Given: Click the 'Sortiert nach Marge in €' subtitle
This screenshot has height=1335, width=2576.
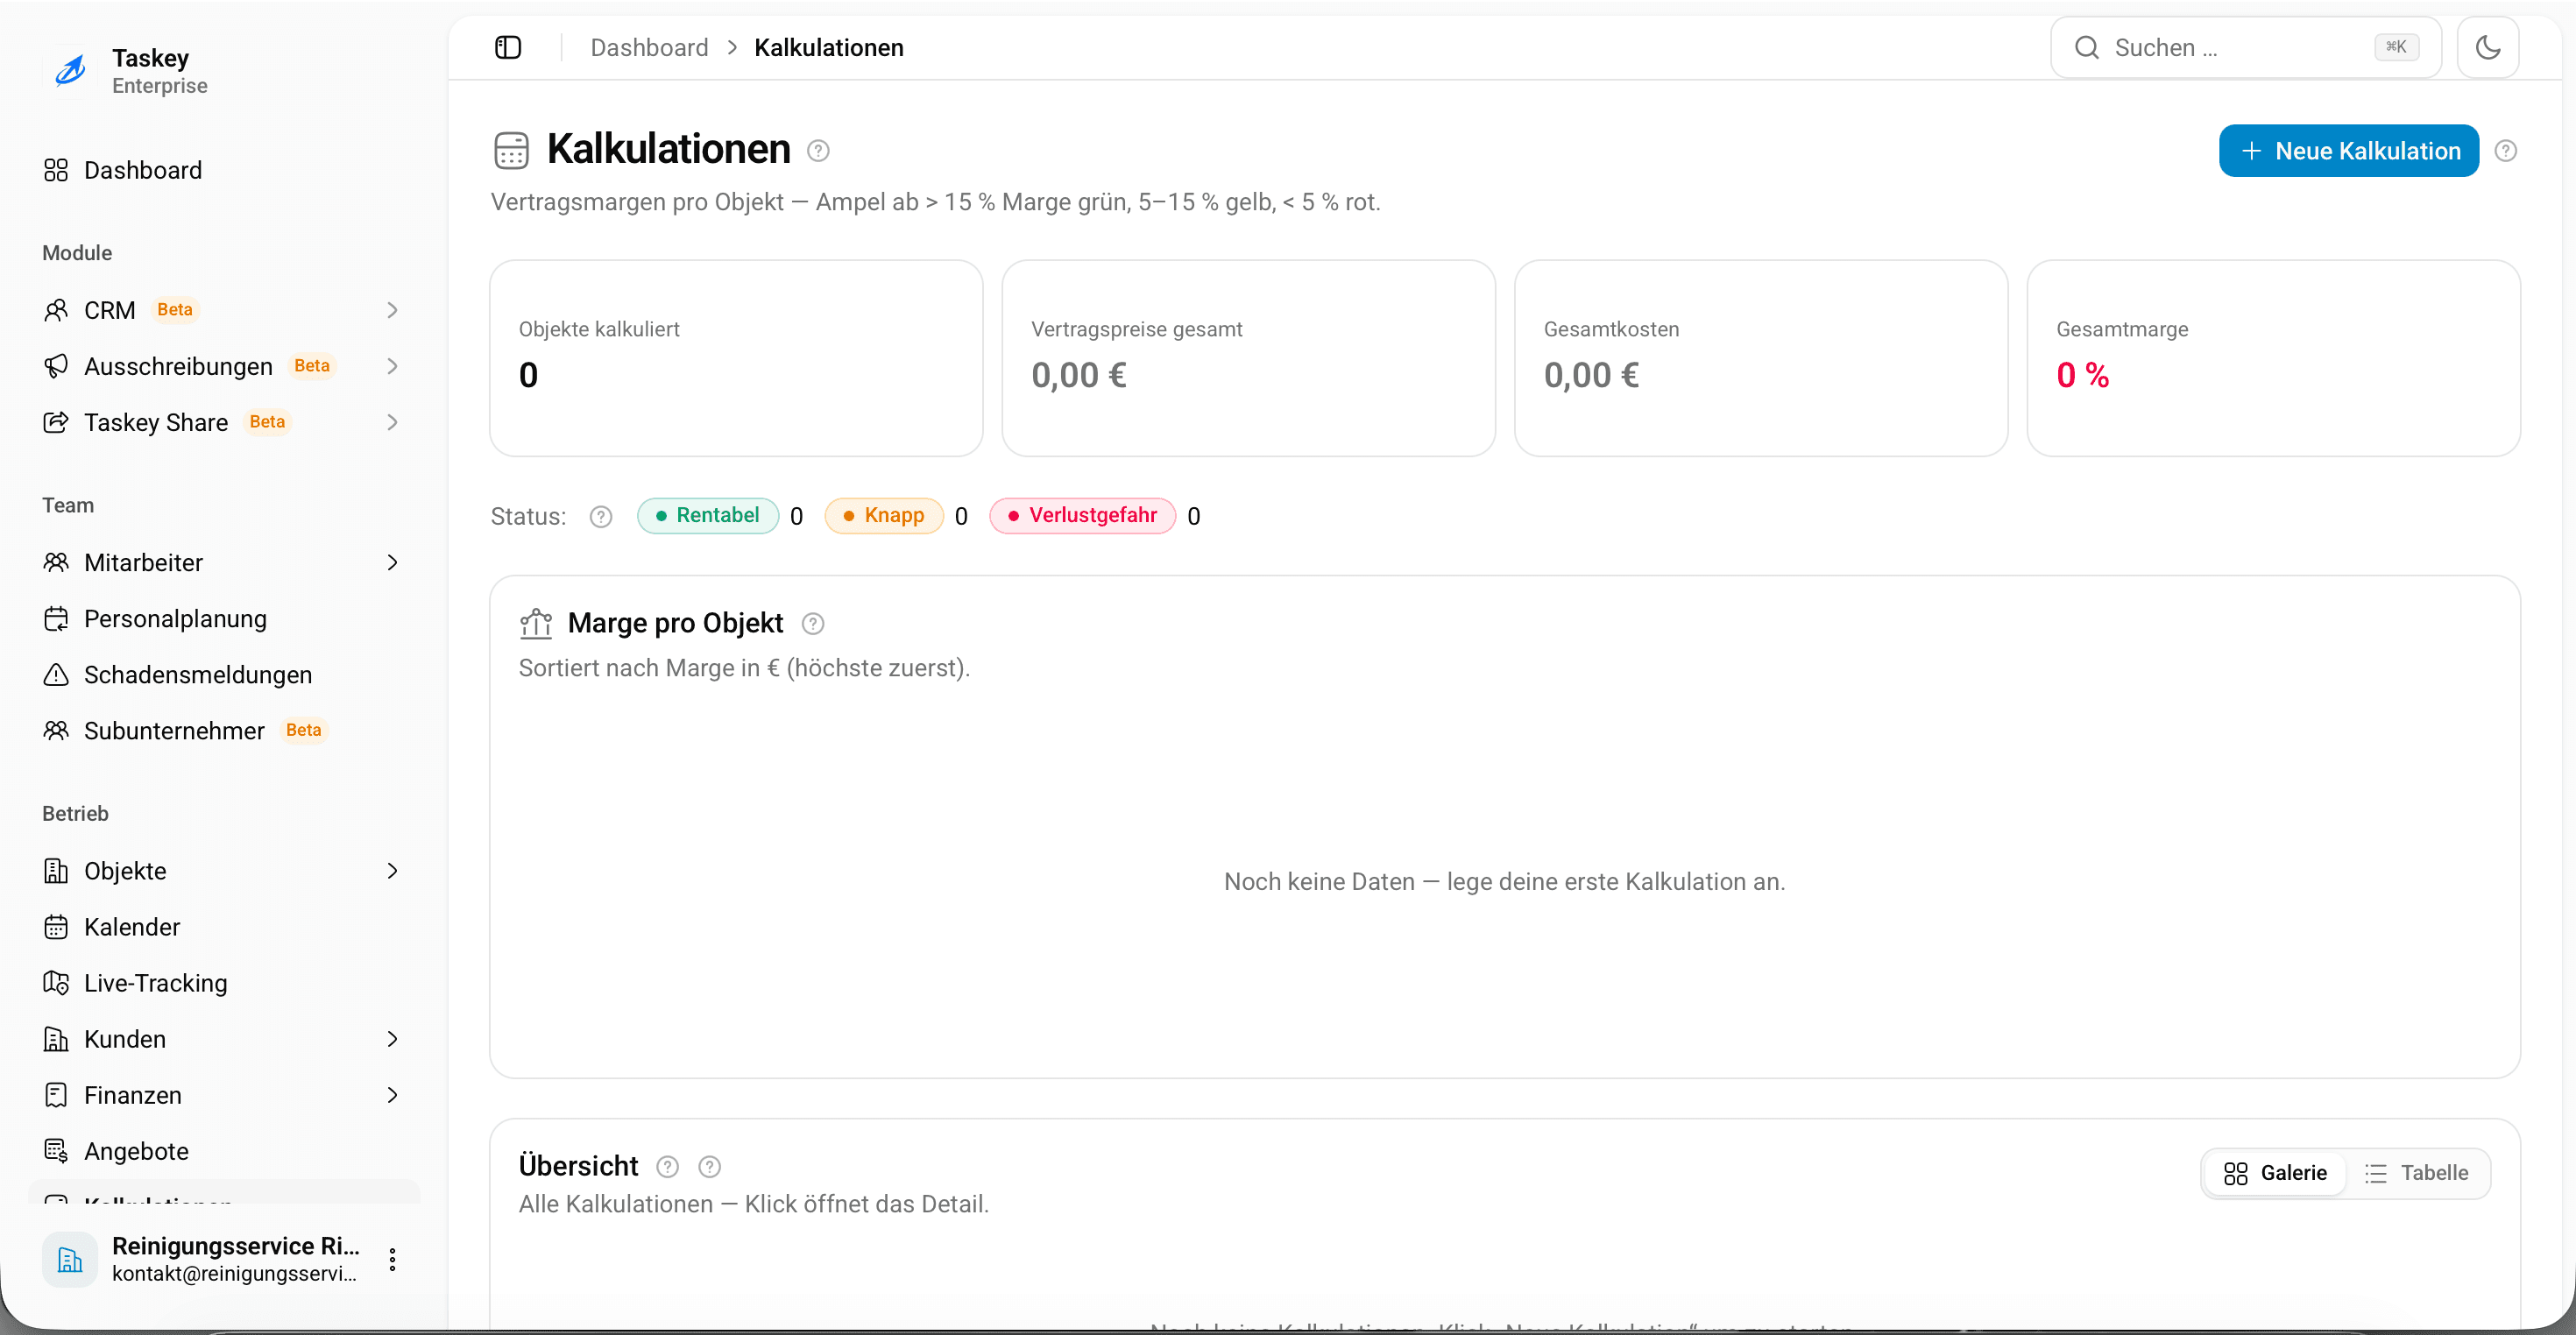Looking at the screenshot, I should [x=744, y=668].
